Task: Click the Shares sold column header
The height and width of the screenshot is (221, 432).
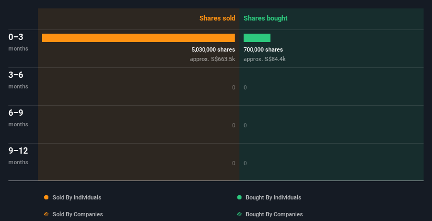Action: 217,18
